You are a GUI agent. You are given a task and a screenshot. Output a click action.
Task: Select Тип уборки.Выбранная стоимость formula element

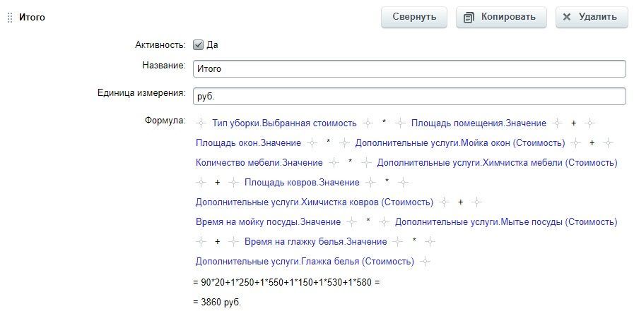[284, 123]
